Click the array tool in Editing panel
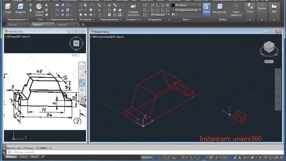286x161 pixels. (x=120, y=15)
